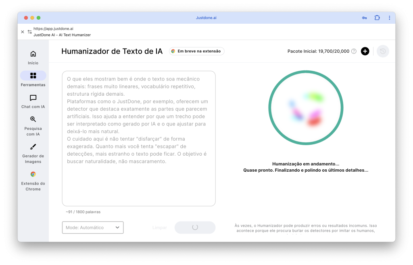The width and height of the screenshot is (413, 265).
Task: Open Extensão do Chrome in sidebar
Action: pyautogui.click(x=33, y=174)
